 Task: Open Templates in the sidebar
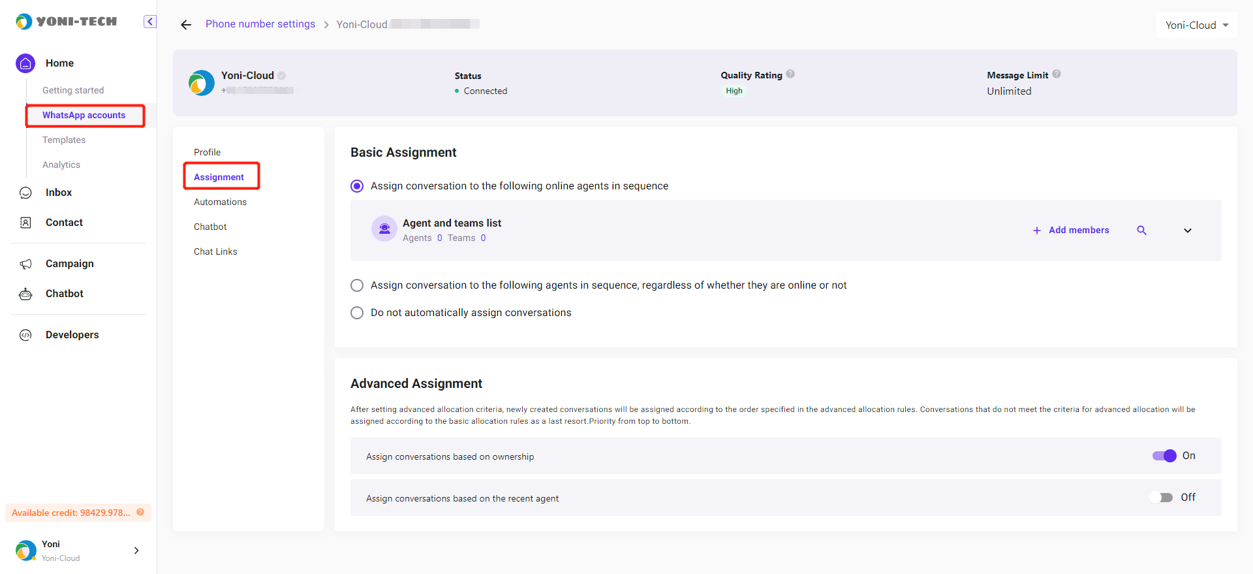64,140
